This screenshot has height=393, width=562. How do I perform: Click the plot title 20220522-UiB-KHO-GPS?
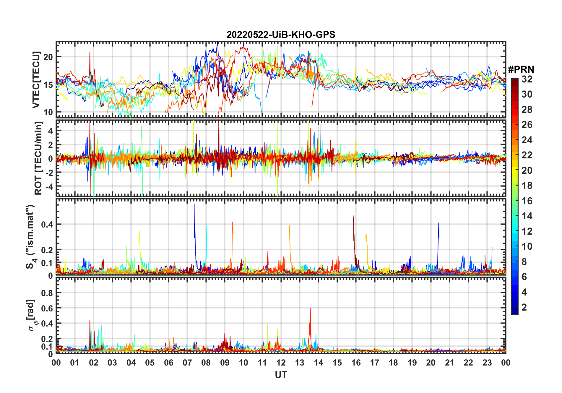pos(281,35)
